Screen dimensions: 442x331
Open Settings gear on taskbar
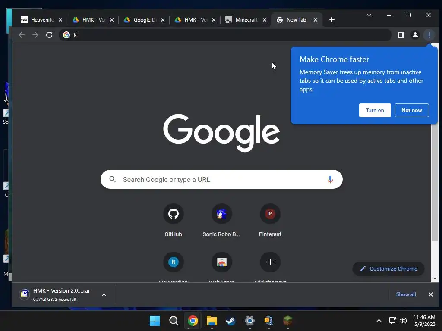(250, 321)
